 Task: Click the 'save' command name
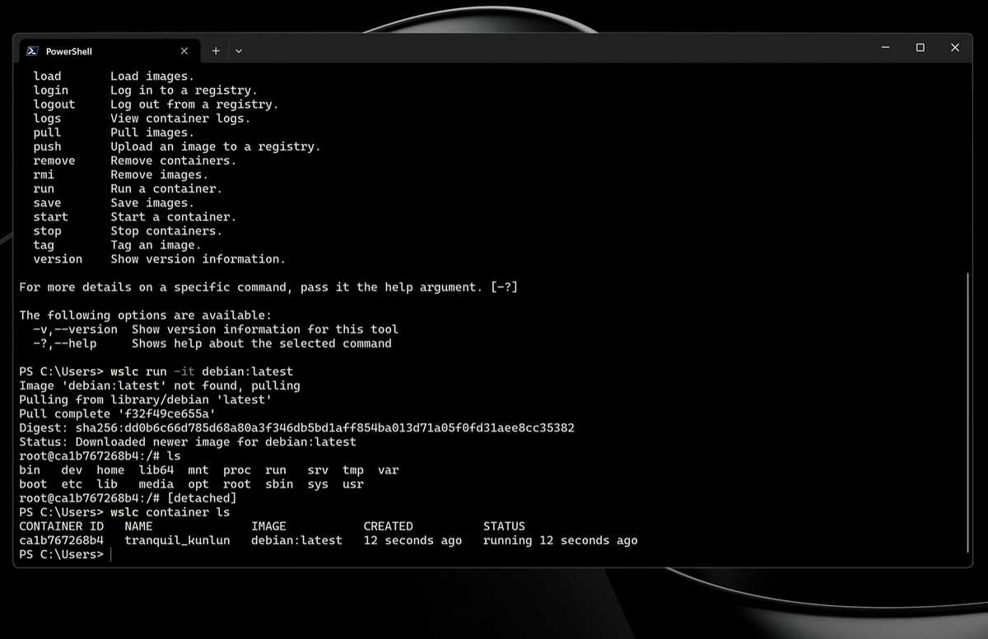pyautogui.click(x=47, y=203)
